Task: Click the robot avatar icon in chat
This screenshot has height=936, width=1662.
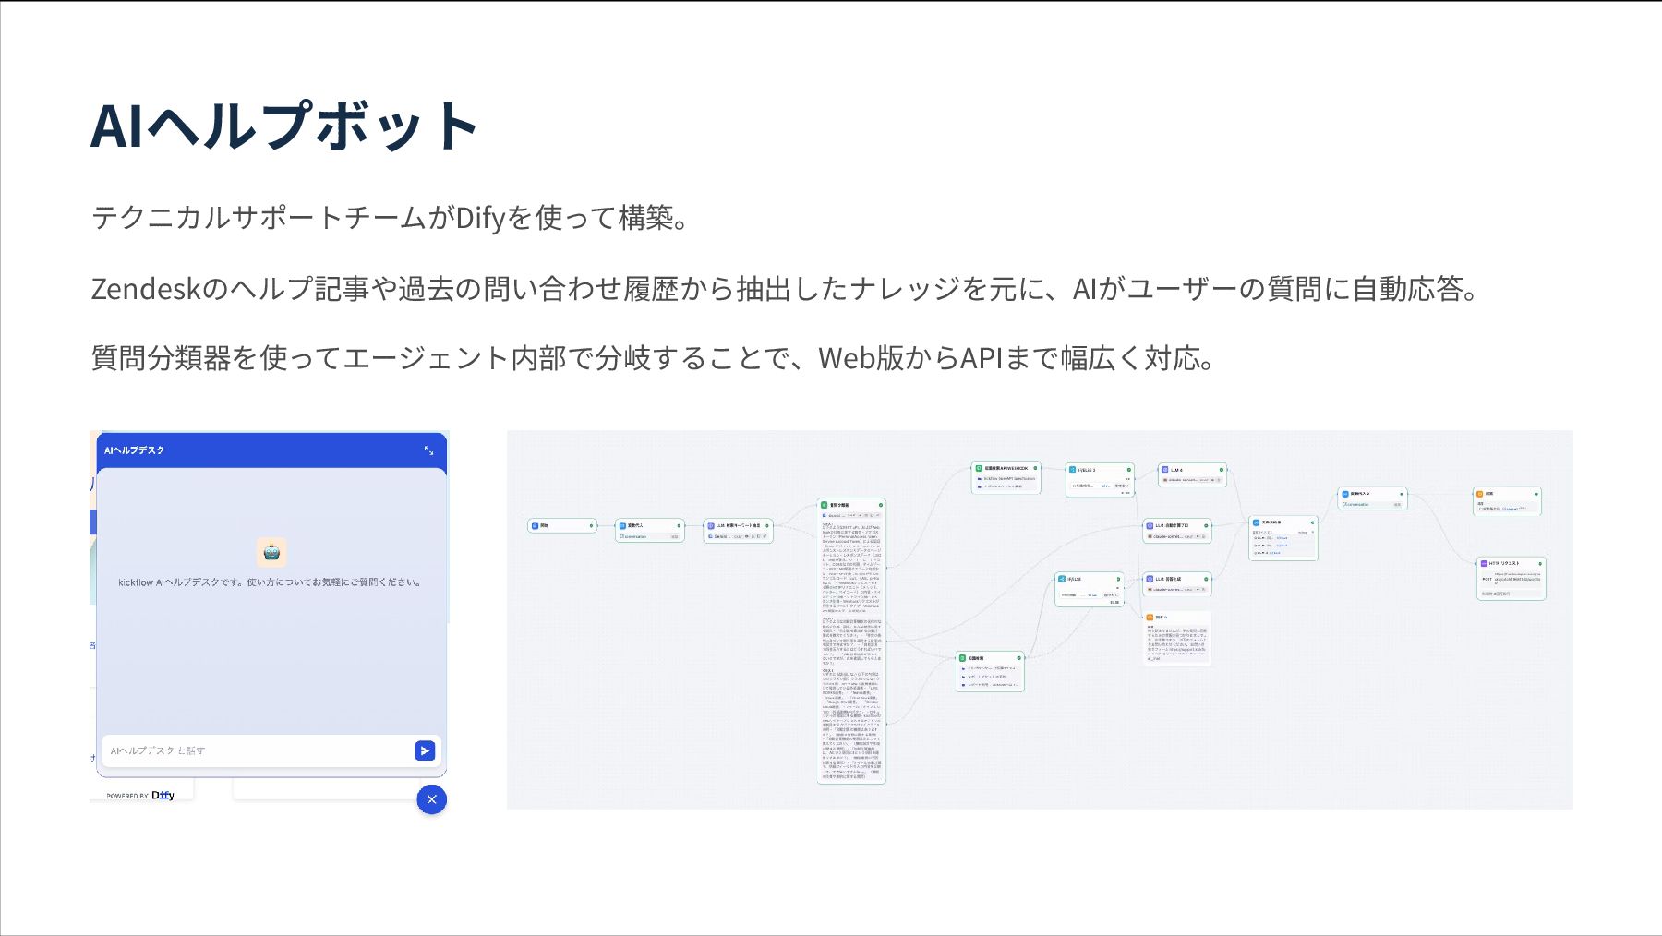Action: point(271,552)
